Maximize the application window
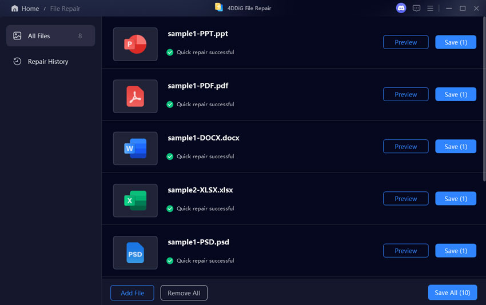 [x=463, y=9]
